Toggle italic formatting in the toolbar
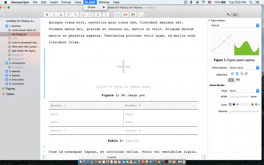The image size is (264, 165). tap(54, 15)
